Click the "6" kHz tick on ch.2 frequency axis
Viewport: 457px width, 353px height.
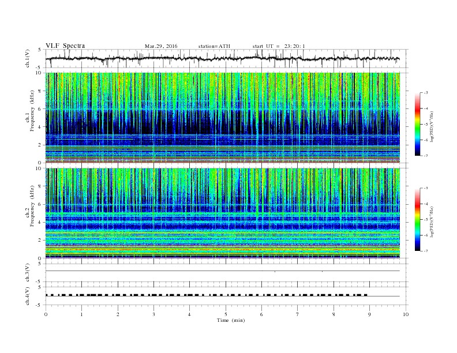click(x=40, y=204)
